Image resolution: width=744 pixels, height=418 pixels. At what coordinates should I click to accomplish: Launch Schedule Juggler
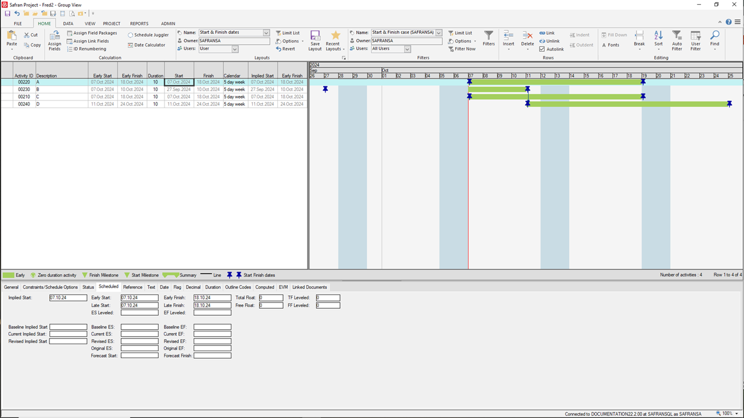148,35
